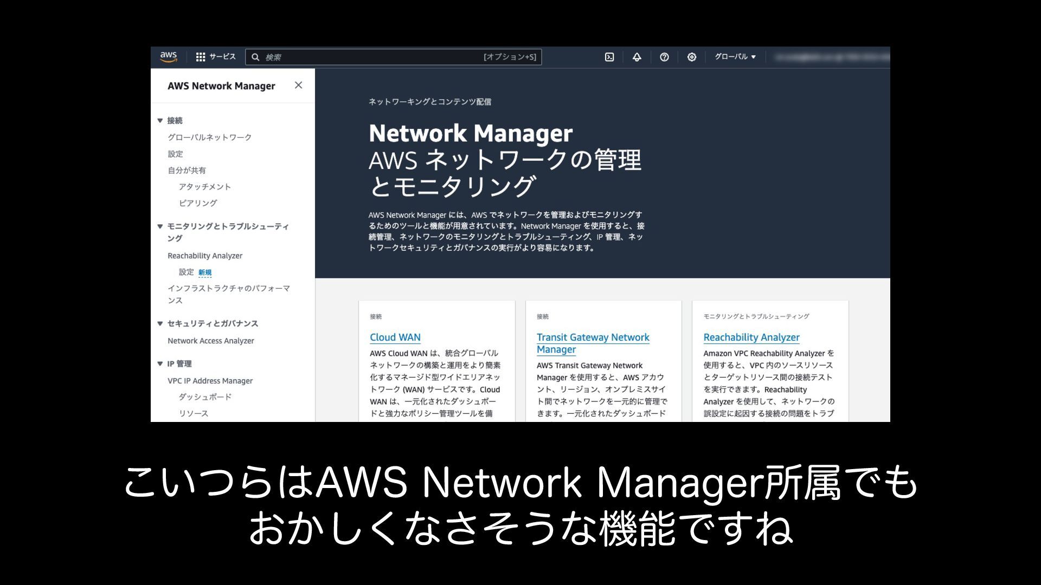Select Network Access Analyzer in sidebar
This screenshot has width=1041, height=585.
pos(210,341)
